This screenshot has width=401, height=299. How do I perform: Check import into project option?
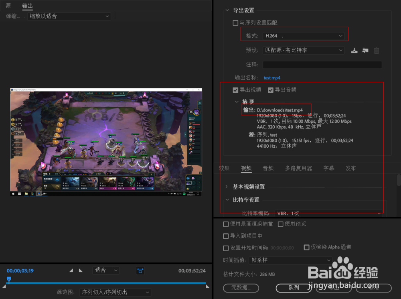(x=226, y=236)
